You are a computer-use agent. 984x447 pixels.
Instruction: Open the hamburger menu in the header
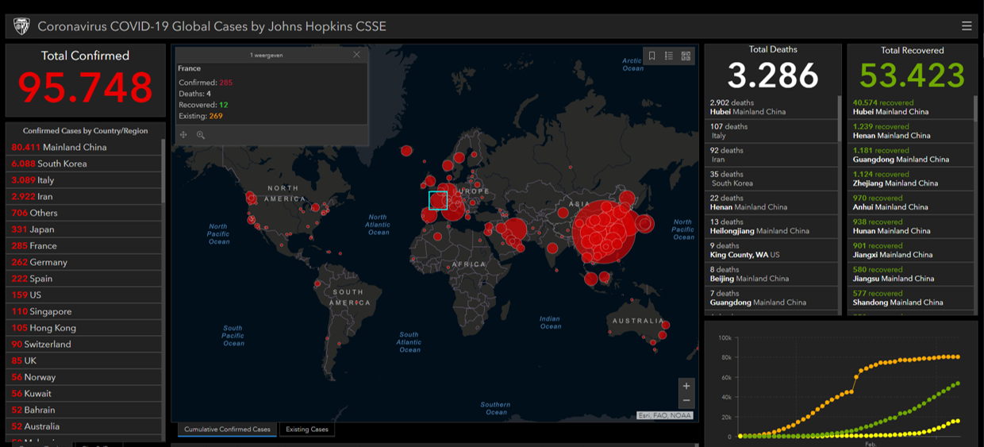pos(966,26)
